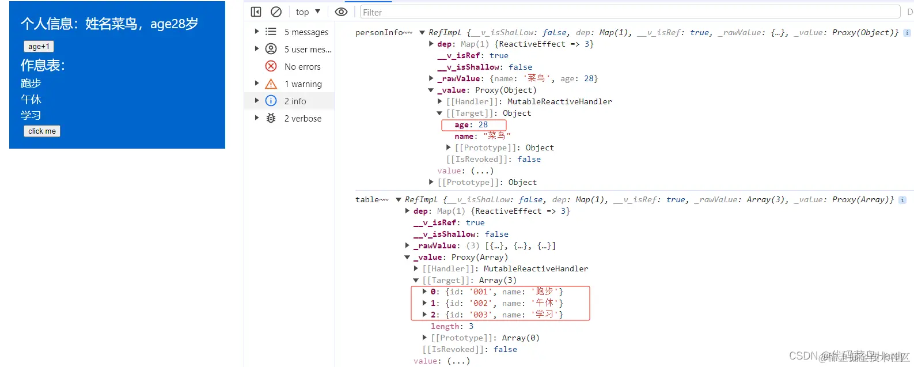Select personInfo __v_isRef: true line
Image resolution: width=914 pixels, height=367 pixels.
(x=473, y=55)
